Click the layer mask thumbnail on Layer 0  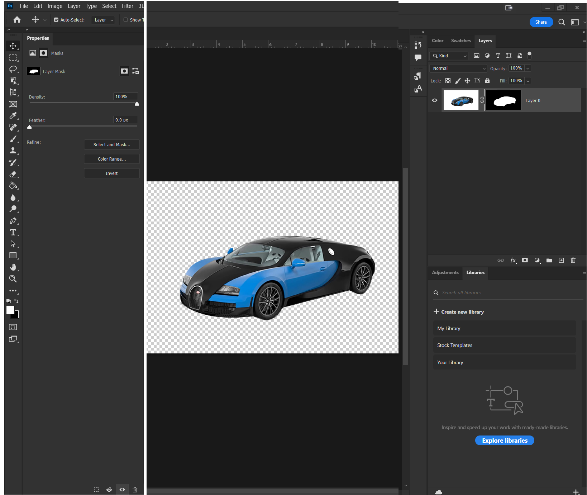click(503, 100)
